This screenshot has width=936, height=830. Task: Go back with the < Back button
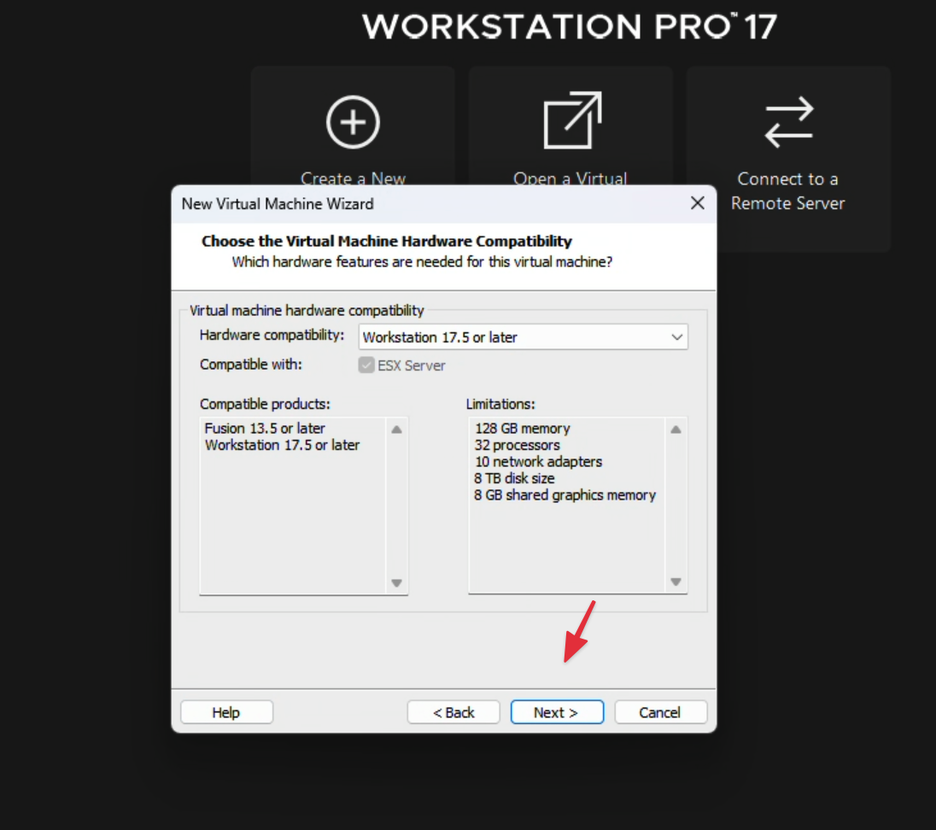[x=453, y=712]
